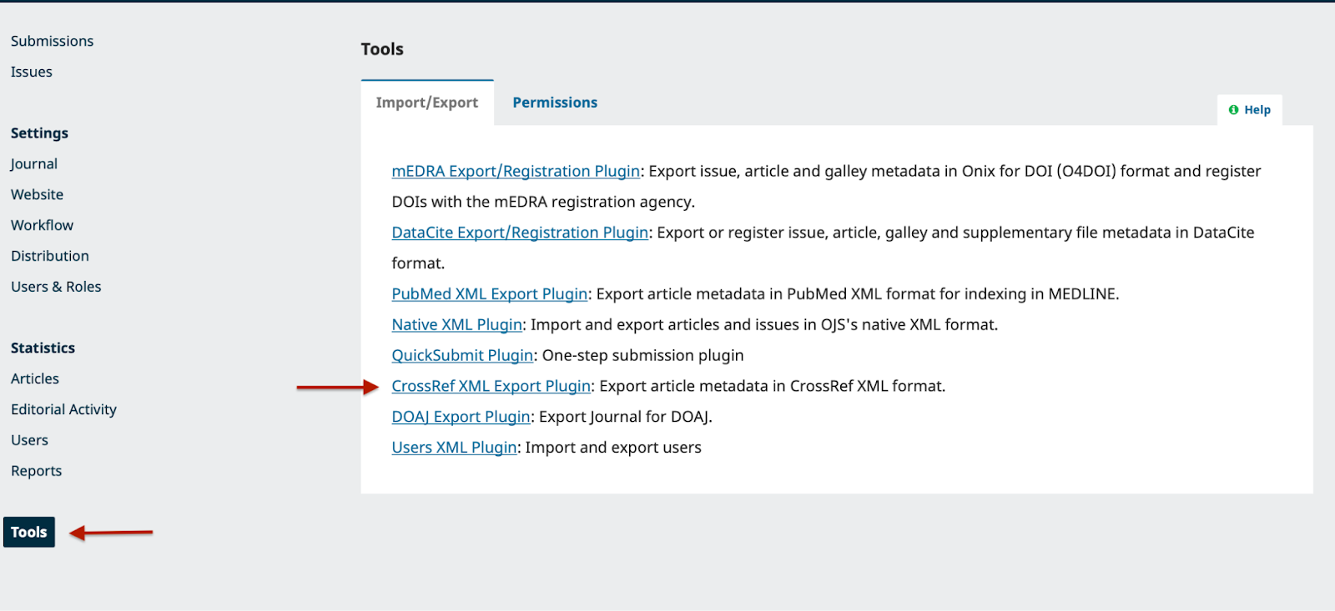Go to Submissions in sidebar
1335x611 pixels.
click(x=52, y=41)
